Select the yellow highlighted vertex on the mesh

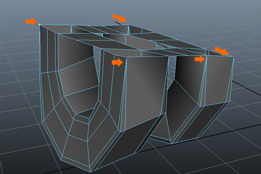pyautogui.click(x=40, y=24)
